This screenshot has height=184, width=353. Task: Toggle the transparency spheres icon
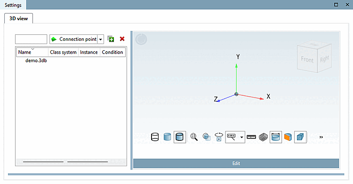click(x=207, y=137)
